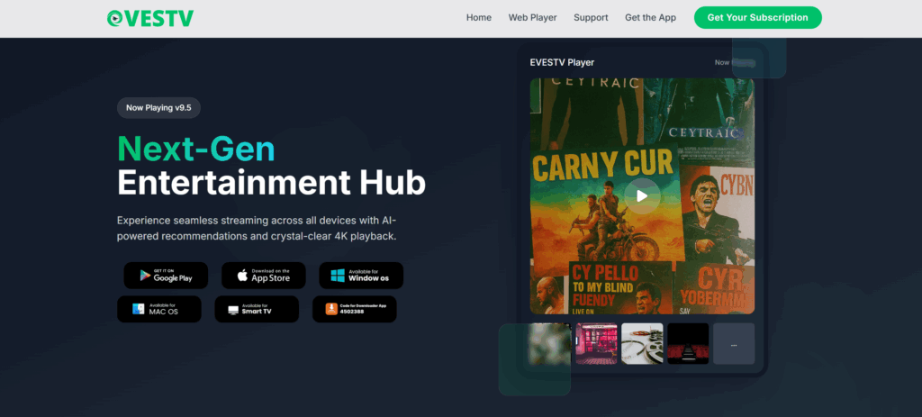Click the EVESTV Player title
This screenshot has height=417, width=922.
point(562,62)
